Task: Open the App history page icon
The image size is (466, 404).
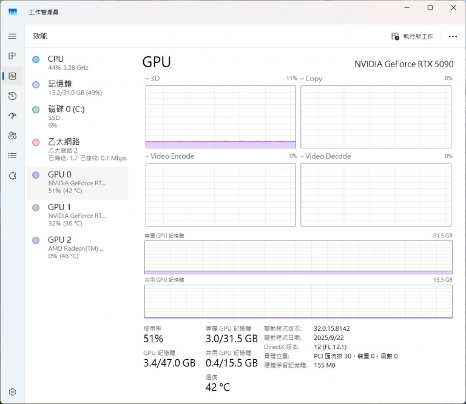Action: (x=12, y=96)
